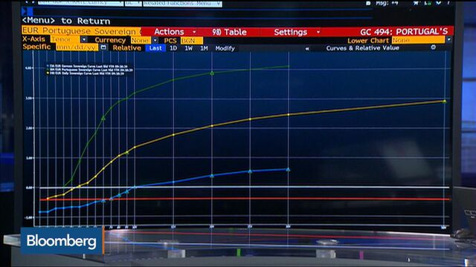Open the Settings menu
Image resolution: width=476 pixels, height=267 pixels.
tap(297, 32)
